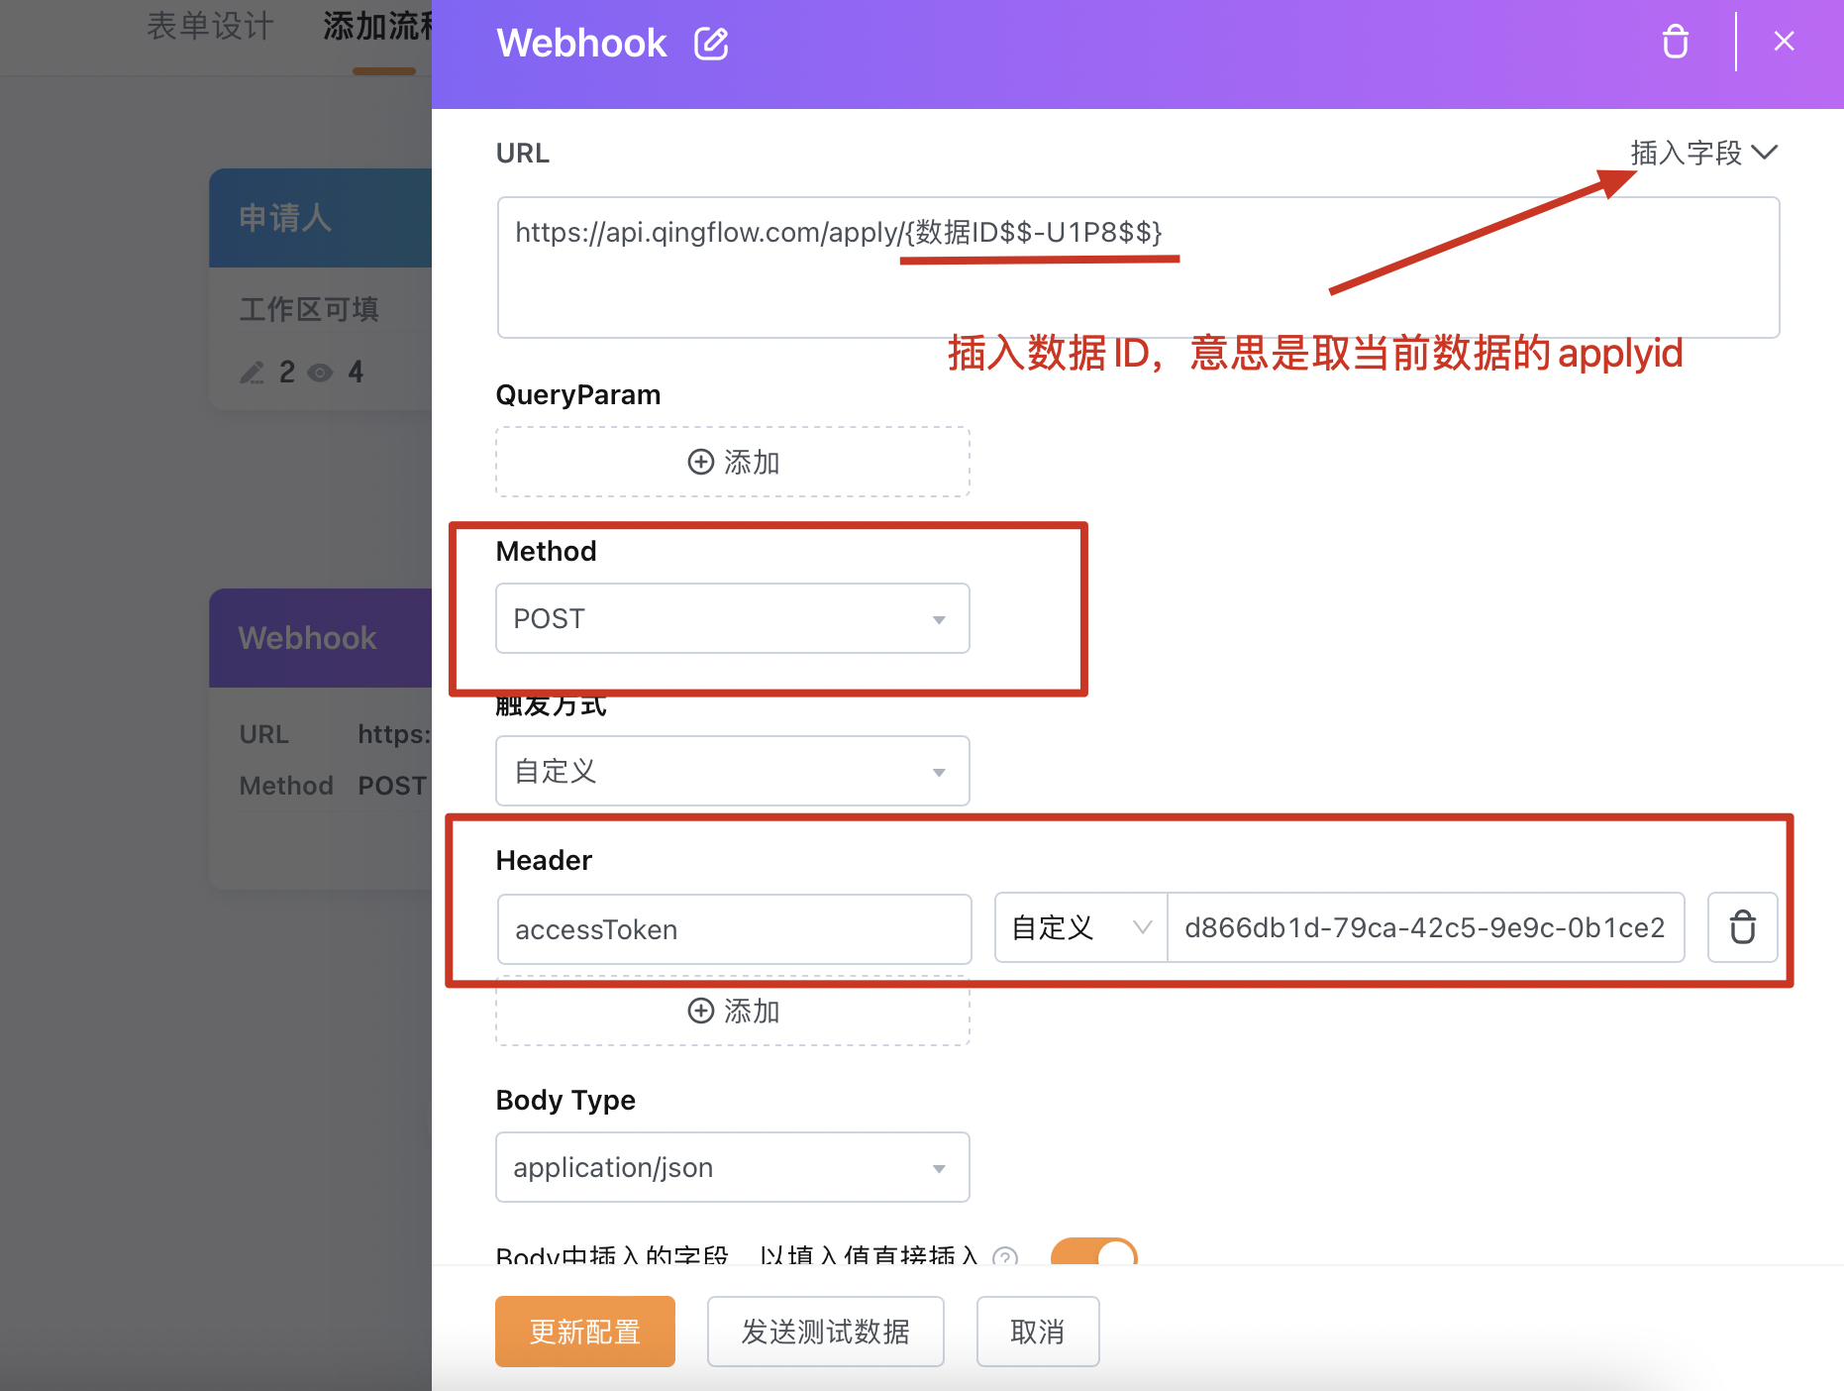Edit the header token value field

coord(1425,928)
